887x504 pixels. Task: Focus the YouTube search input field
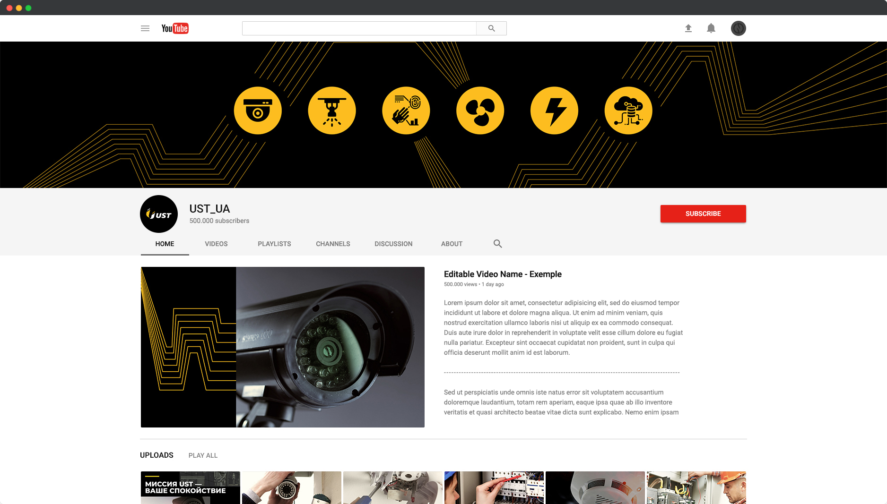(x=359, y=28)
